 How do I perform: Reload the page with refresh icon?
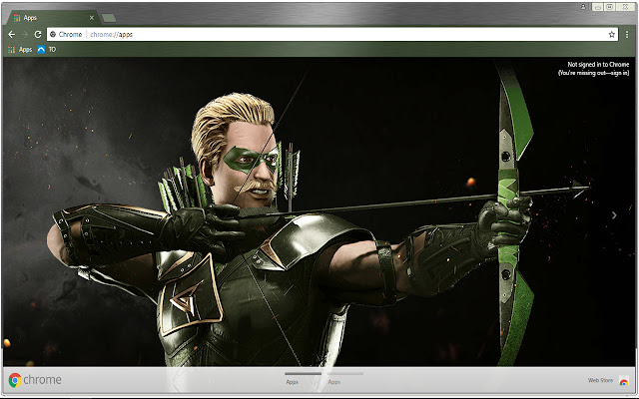click(x=38, y=35)
